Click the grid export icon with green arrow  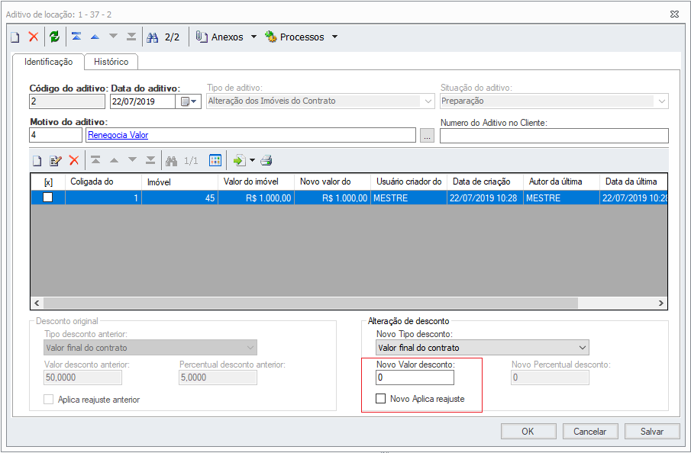point(239,161)
